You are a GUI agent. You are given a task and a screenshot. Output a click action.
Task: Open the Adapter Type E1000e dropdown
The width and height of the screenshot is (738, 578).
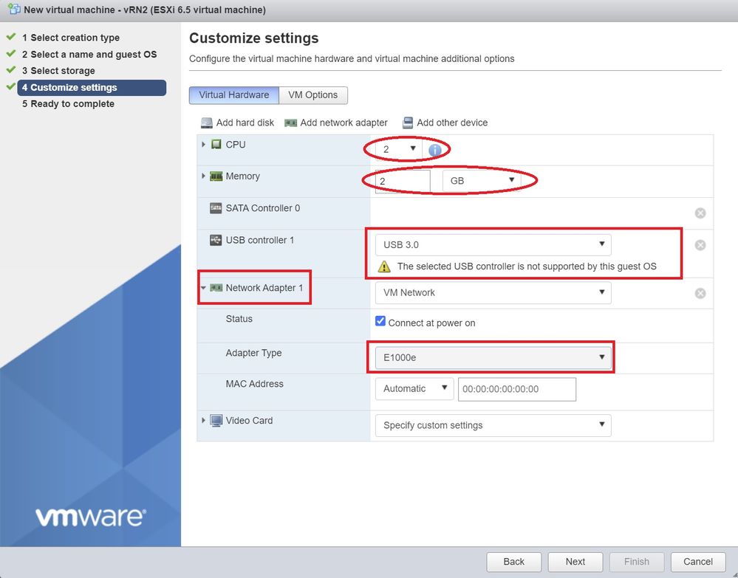493,358
